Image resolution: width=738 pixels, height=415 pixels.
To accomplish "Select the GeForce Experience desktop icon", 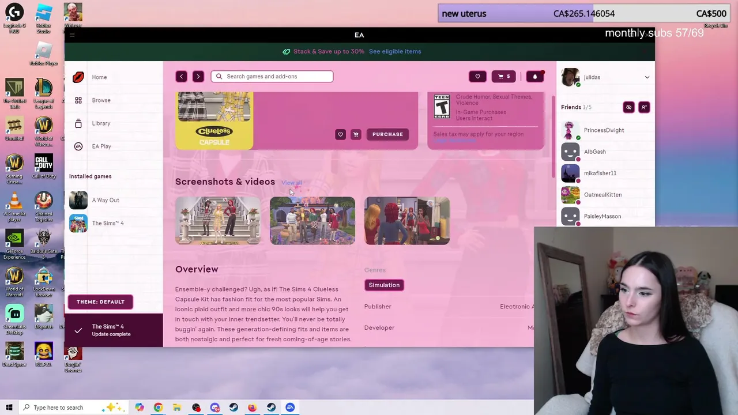I will 14,244.
